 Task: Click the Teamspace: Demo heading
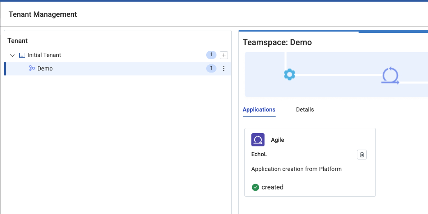click(277, 43)
